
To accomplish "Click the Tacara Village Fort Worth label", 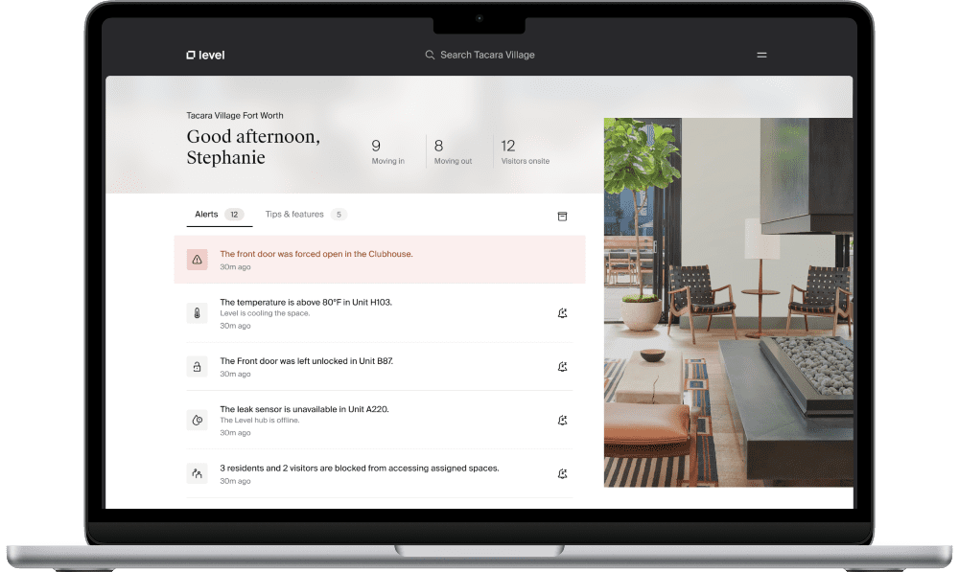I will coord(235,116).
